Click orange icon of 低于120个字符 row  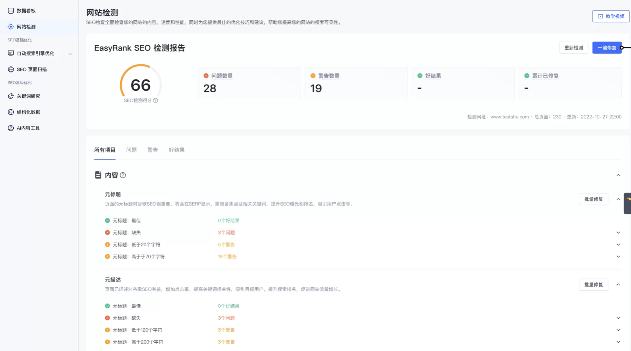coord(107,330)
